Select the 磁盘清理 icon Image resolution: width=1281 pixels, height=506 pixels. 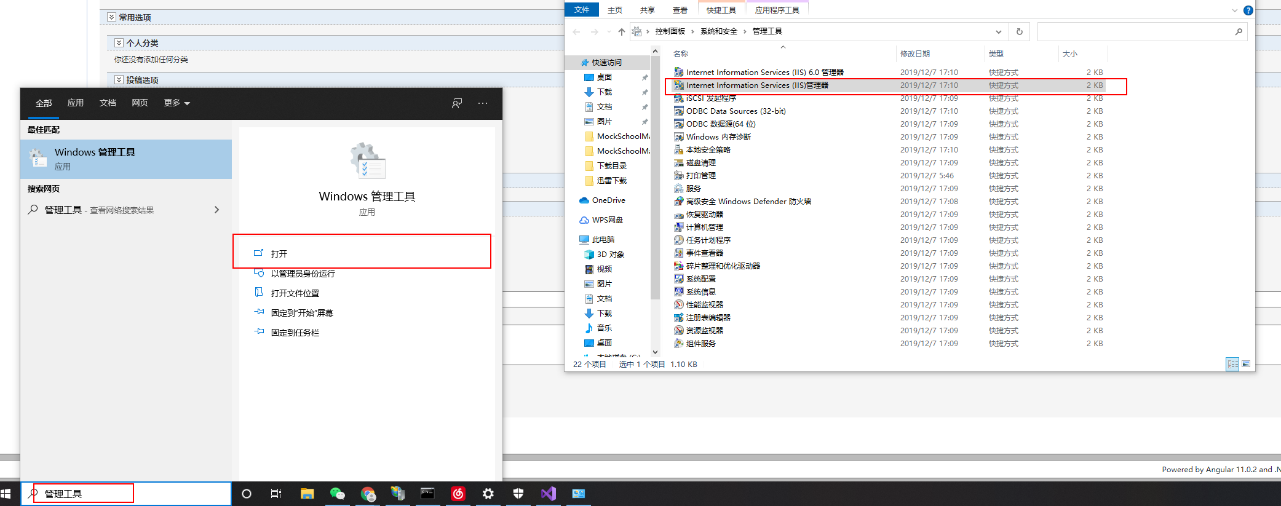click(678, 162)
